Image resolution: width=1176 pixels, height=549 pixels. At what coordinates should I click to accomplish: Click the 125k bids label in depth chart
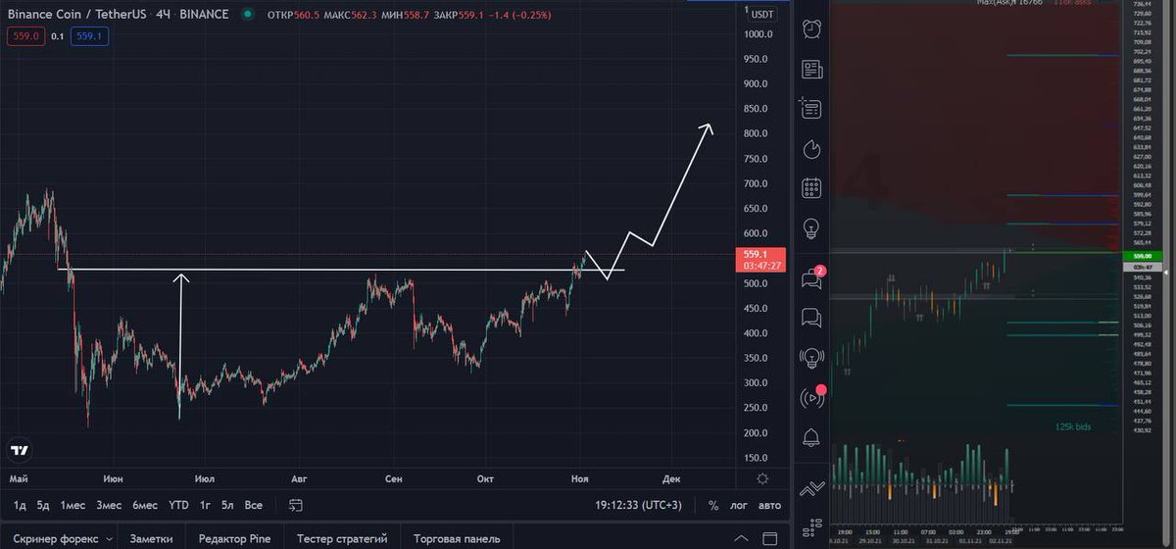pos(1072,427)
